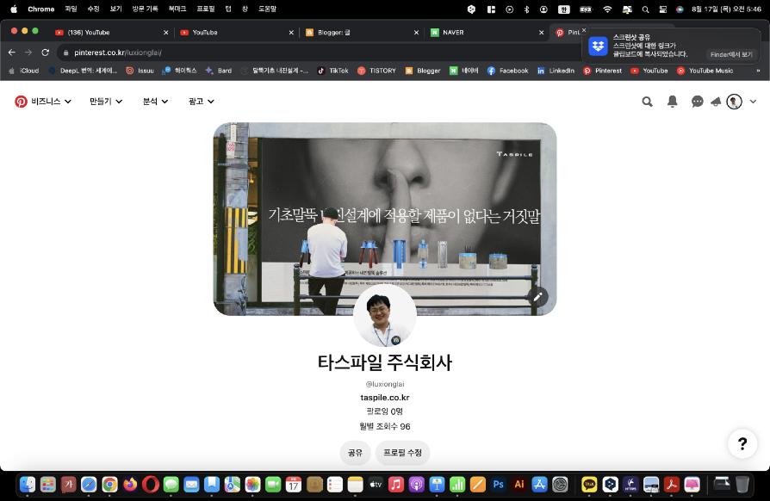Viewport: 770px width, 501px height.
Task: Open the 북마크 menu
Action: [177, 9]
